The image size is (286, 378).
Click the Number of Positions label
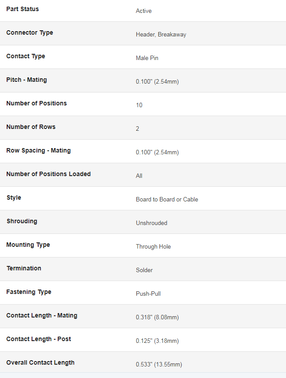(36, 103)
